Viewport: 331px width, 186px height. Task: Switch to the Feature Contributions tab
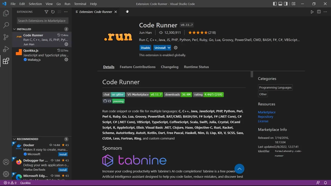[138, 67]
